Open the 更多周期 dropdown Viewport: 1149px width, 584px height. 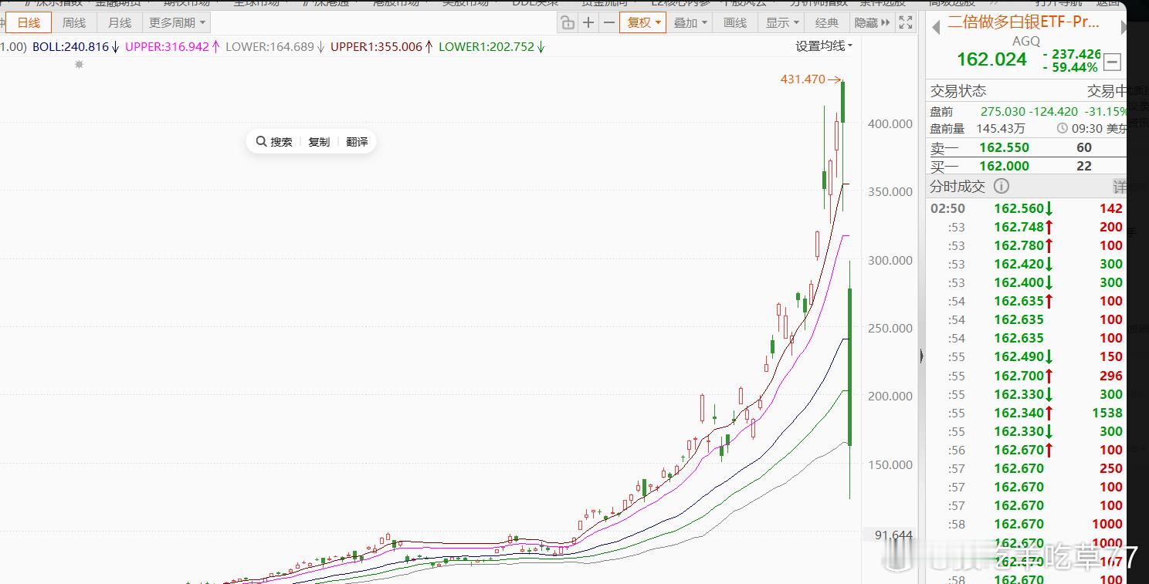tap(178, 22)
